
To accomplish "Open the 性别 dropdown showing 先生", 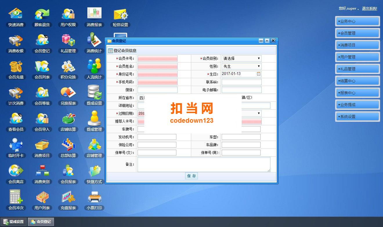I will pyautogui.click(x=241, y=66).
